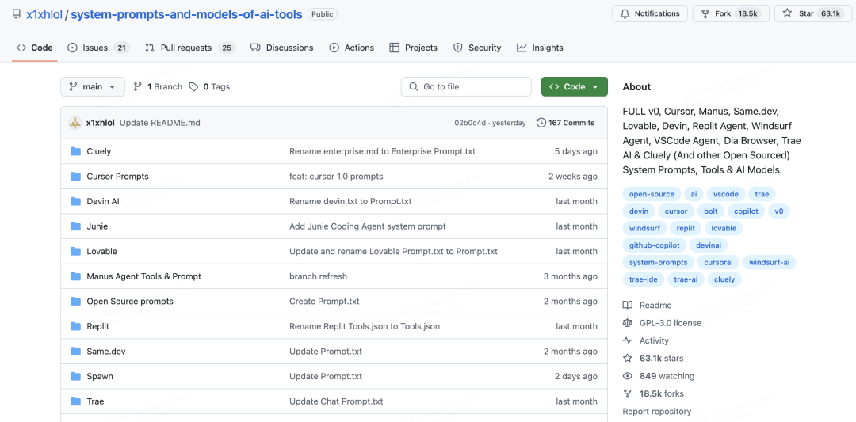Open the Issues tab
This screenshot has width=856, height=422.
[98, 48]
